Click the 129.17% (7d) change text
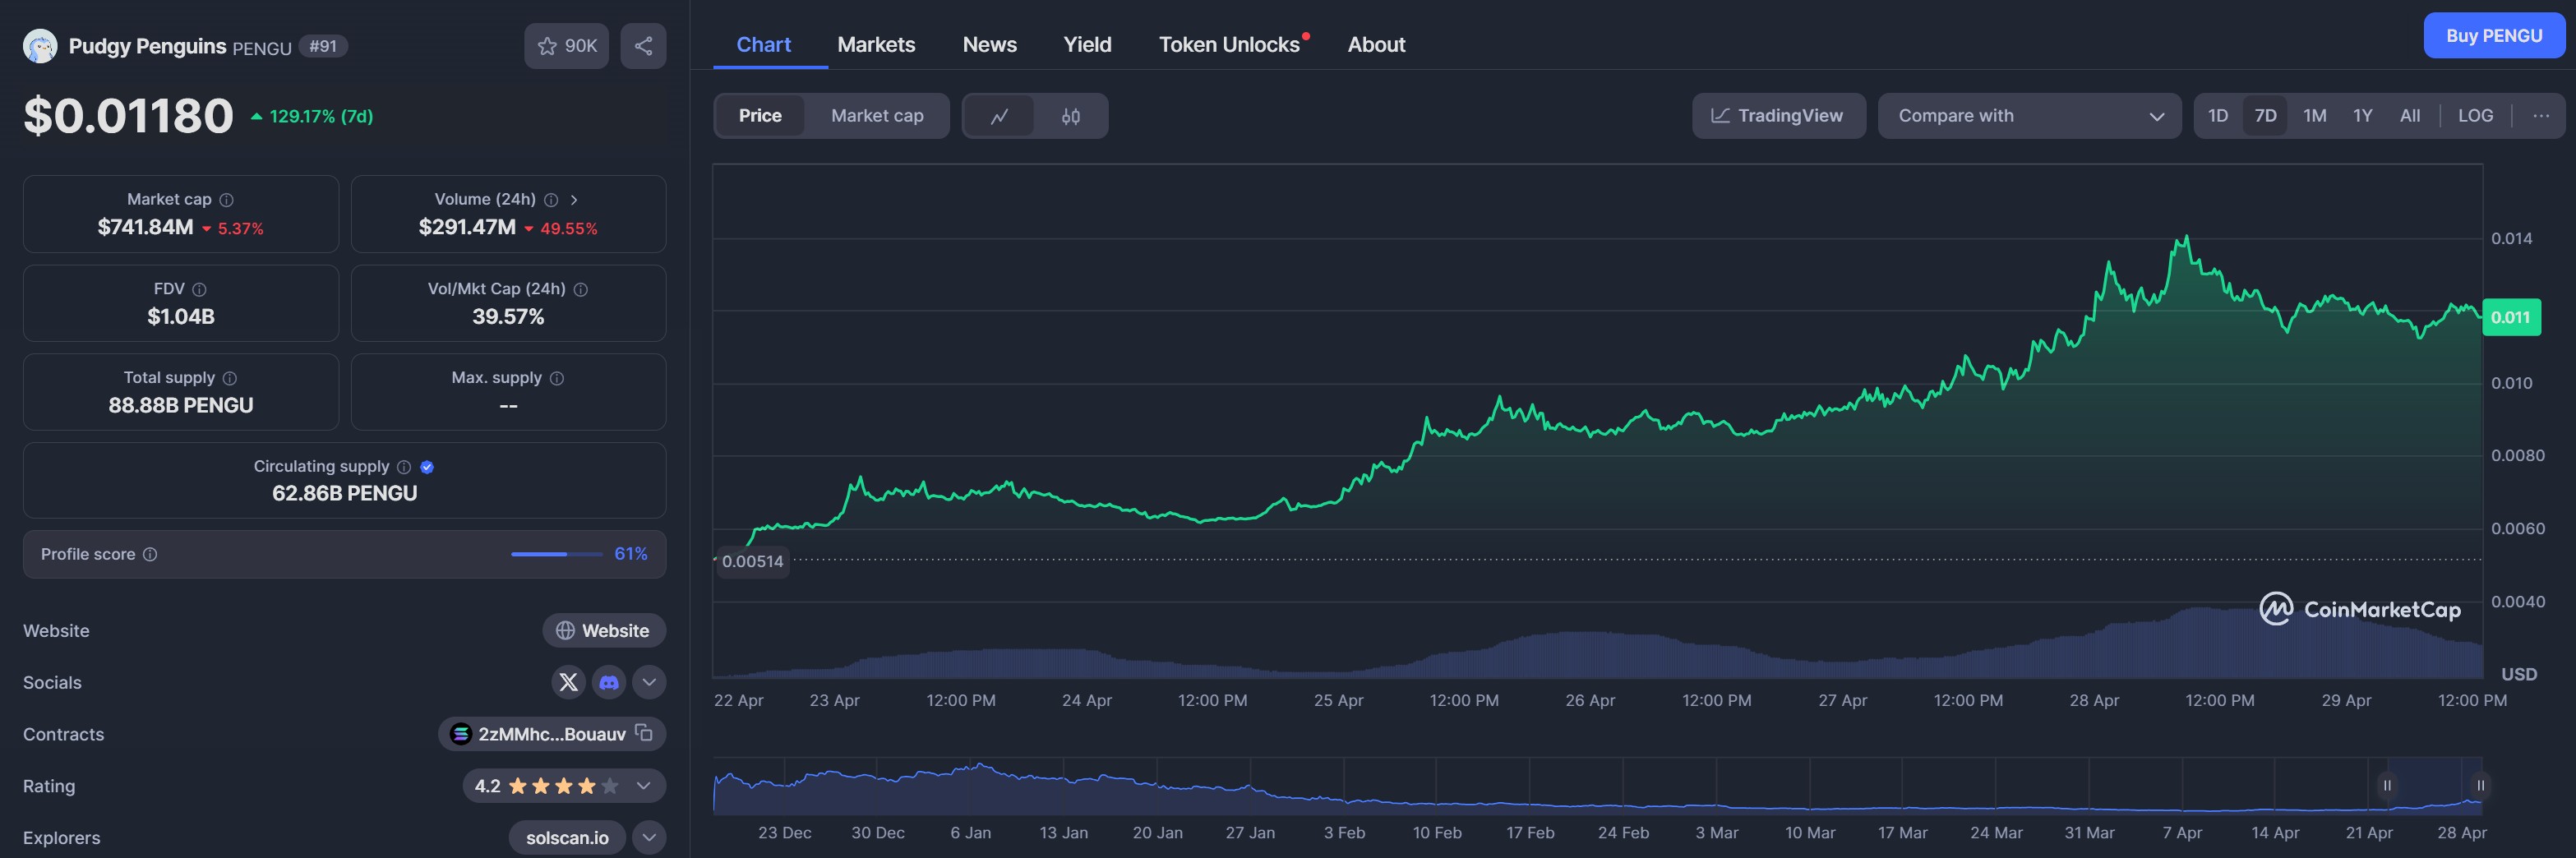 pyautogui.click(x=321, y=116)
